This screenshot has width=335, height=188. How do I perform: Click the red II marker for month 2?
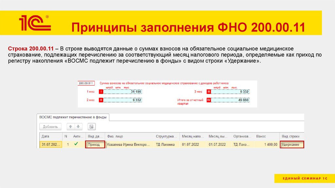(x=101, y=100)
